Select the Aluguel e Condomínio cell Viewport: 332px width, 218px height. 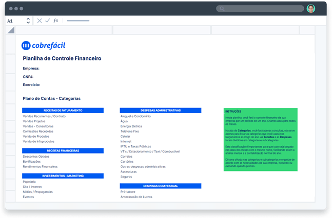coord(135,116)
